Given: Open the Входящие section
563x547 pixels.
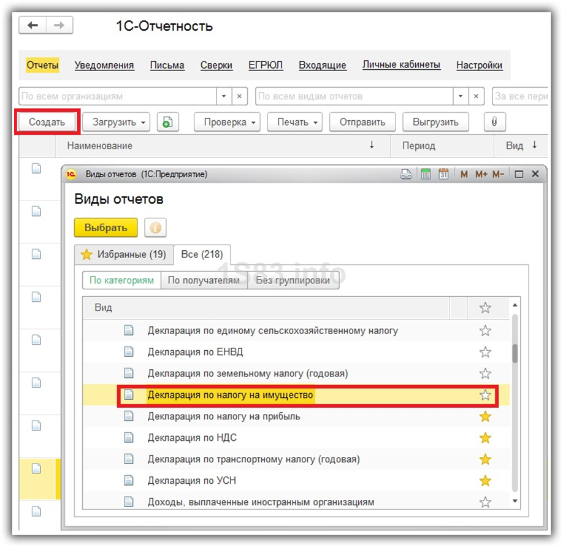Looking at the screenshot, I should pyautogui.click(x=323, y=65).
